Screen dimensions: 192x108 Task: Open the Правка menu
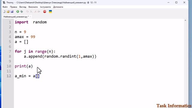coord(13,7)
